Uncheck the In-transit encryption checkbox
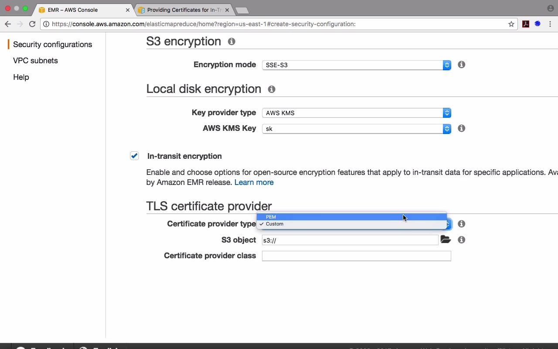 [134, 156]
